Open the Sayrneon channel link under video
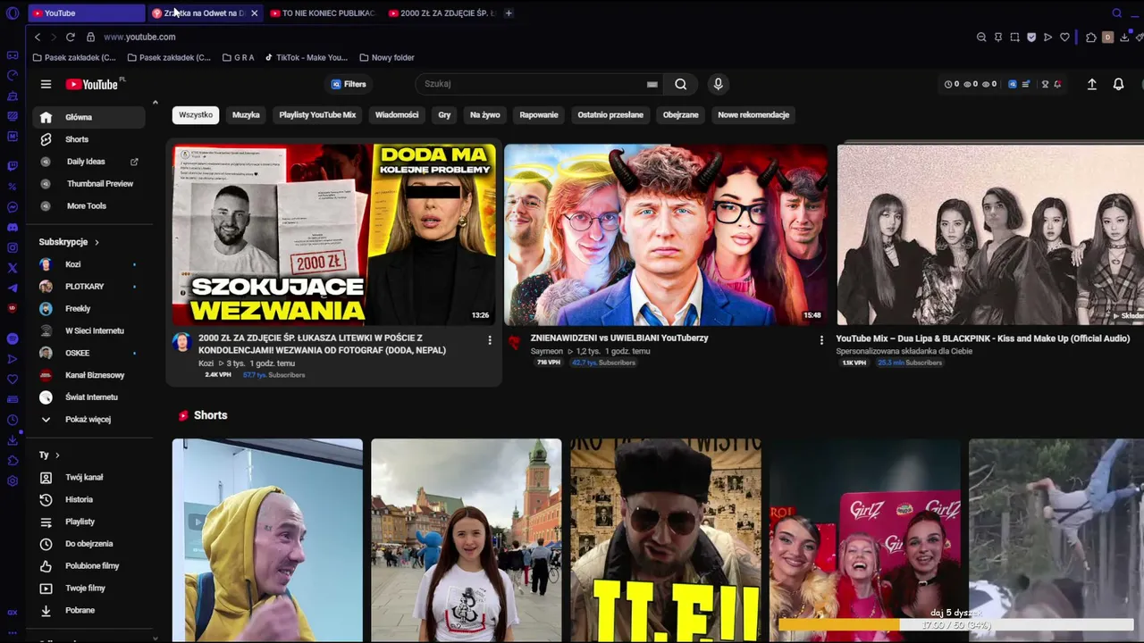The width and height of the screenshot is (1144, 643). (x=546, y=351)
